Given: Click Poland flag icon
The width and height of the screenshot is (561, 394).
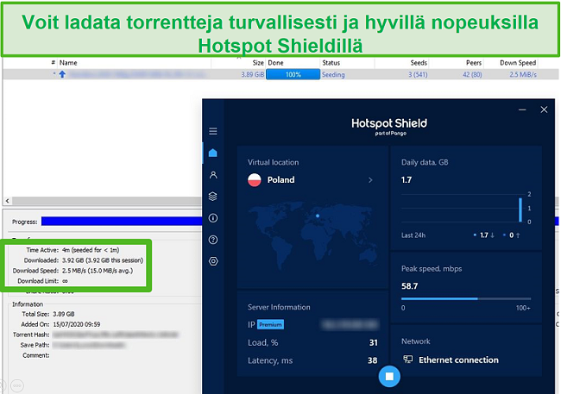Looking at the screenshot, I should [x=255, y=180].
